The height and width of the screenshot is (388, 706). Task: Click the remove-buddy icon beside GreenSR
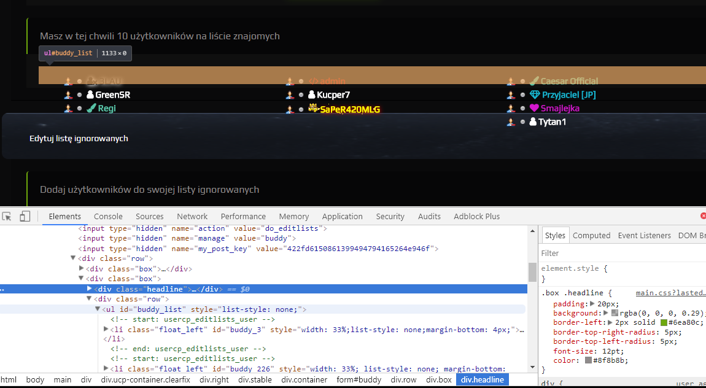pos(68,95)
